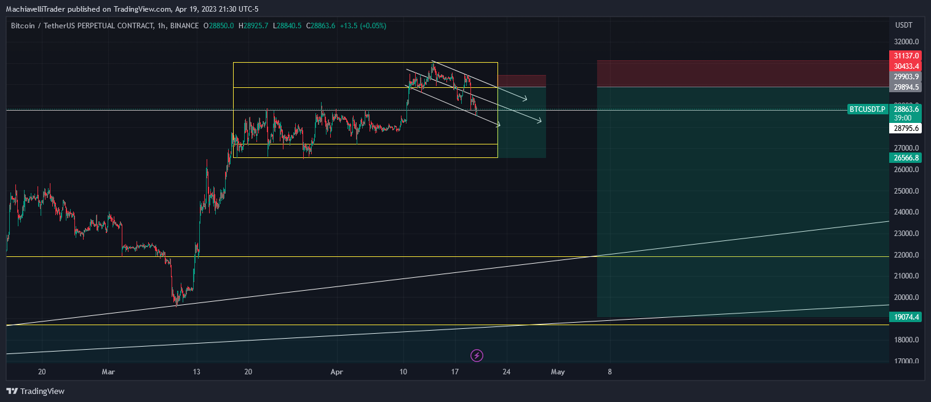
Task: Click the red 30433.4 price label
Action: [905, 66]
